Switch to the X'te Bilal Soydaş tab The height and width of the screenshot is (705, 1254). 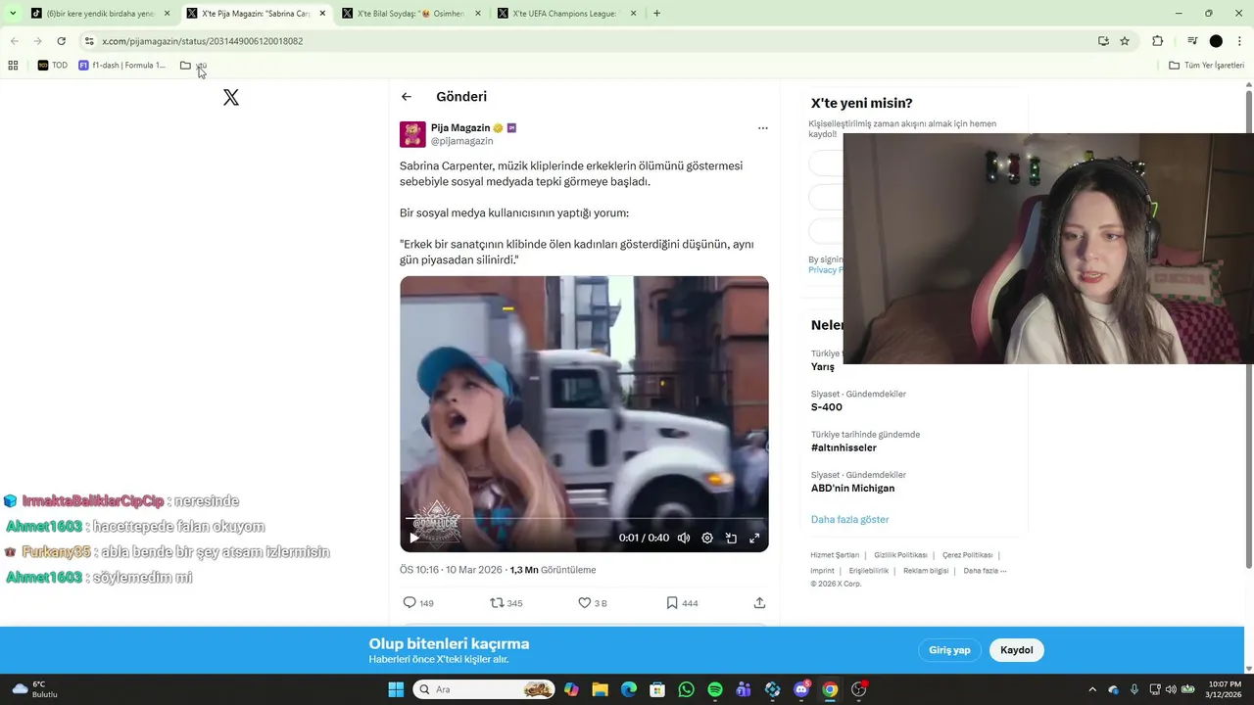(410, 14)
